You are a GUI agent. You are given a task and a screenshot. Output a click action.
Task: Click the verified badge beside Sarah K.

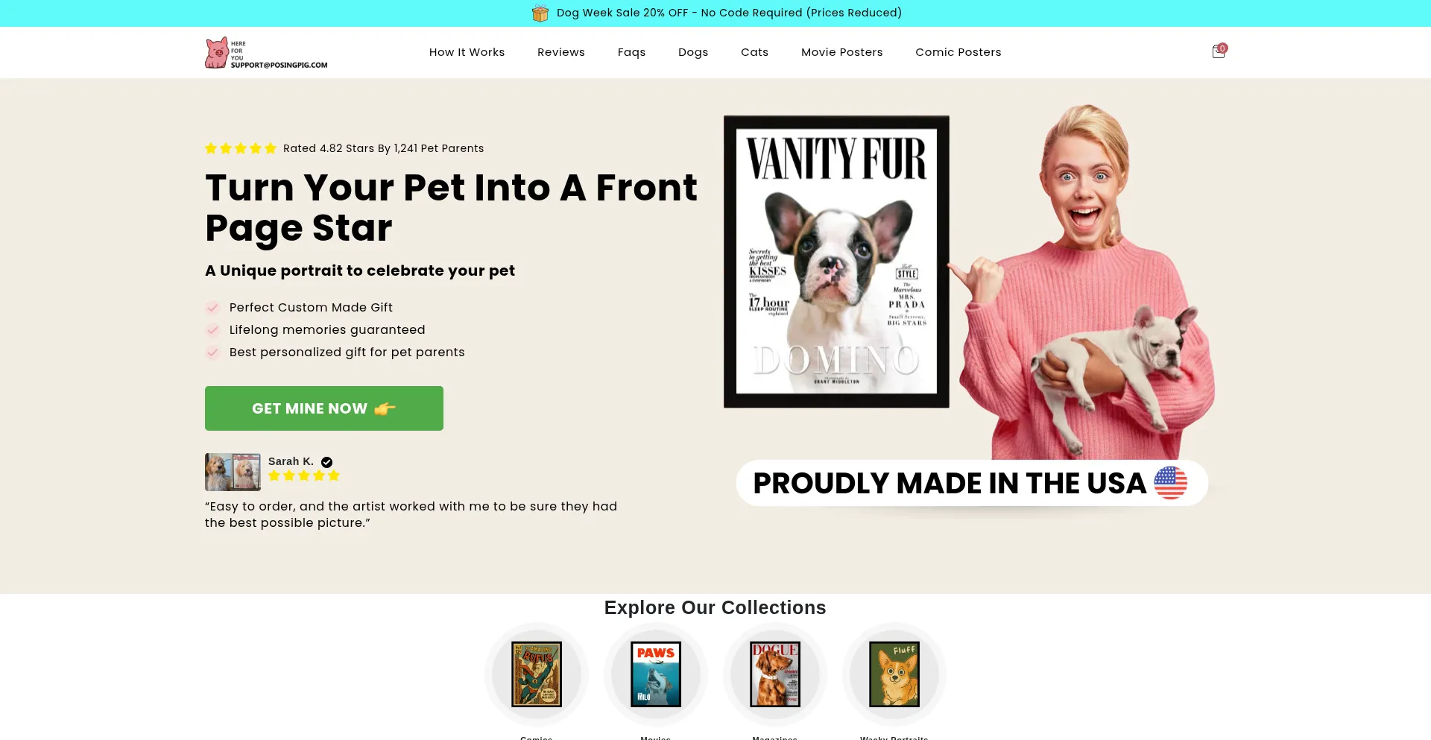click(326, 462)
